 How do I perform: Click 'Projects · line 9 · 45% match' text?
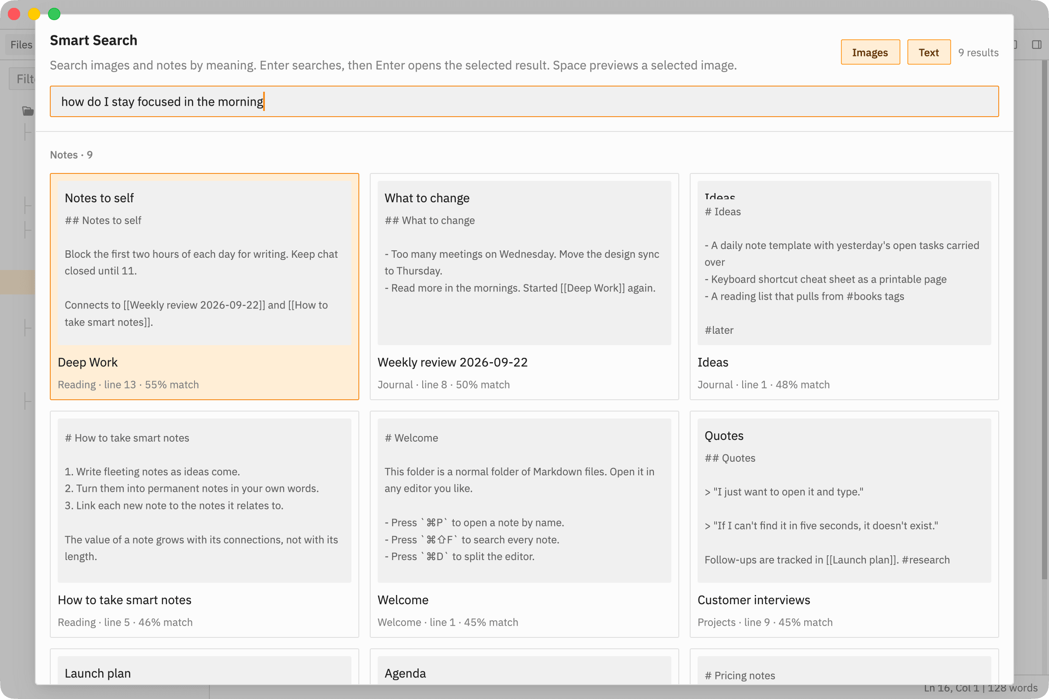(765, 622)
